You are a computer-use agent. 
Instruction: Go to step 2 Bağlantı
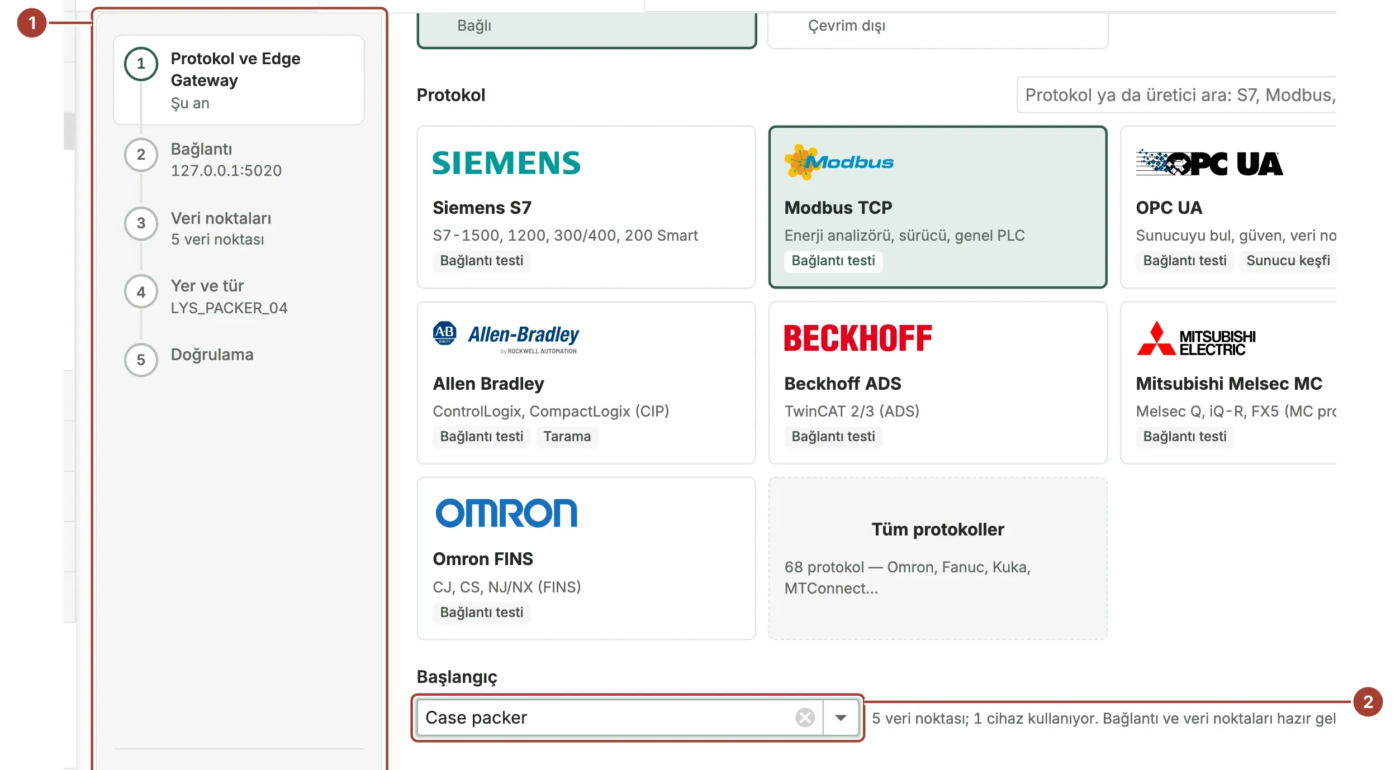239,159
